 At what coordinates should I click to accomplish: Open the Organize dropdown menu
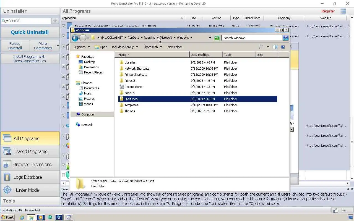(82, 47)
